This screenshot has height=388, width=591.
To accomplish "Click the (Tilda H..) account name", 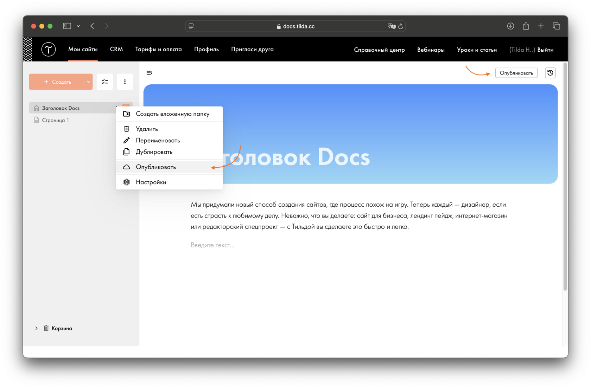I will [522, 50].
